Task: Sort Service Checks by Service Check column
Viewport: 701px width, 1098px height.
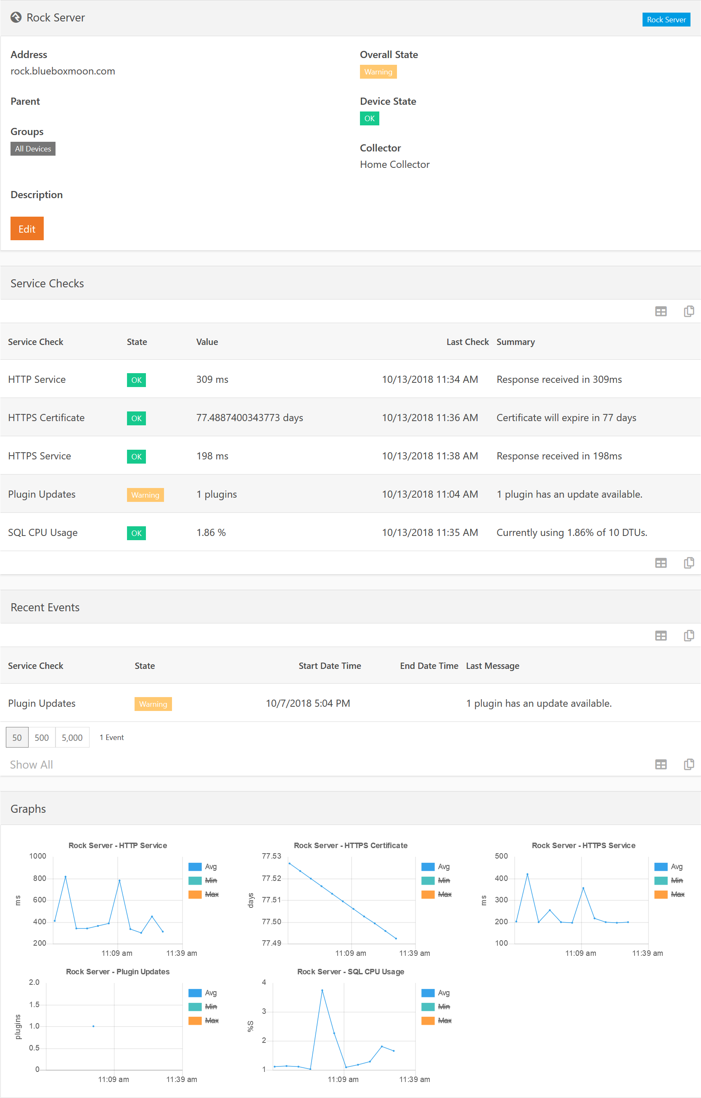Action: (36, 342)
